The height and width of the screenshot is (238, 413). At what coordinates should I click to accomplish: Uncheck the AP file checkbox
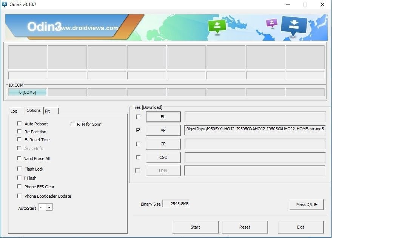(138, 130)
